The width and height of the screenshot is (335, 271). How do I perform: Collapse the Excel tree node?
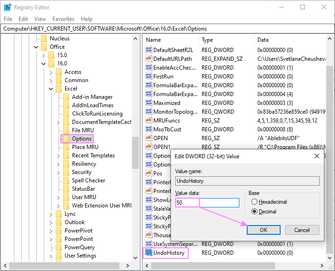point(51,89)
